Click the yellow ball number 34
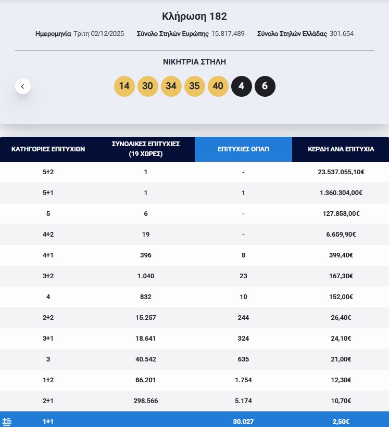389x427 pixels. click(171, 86)
